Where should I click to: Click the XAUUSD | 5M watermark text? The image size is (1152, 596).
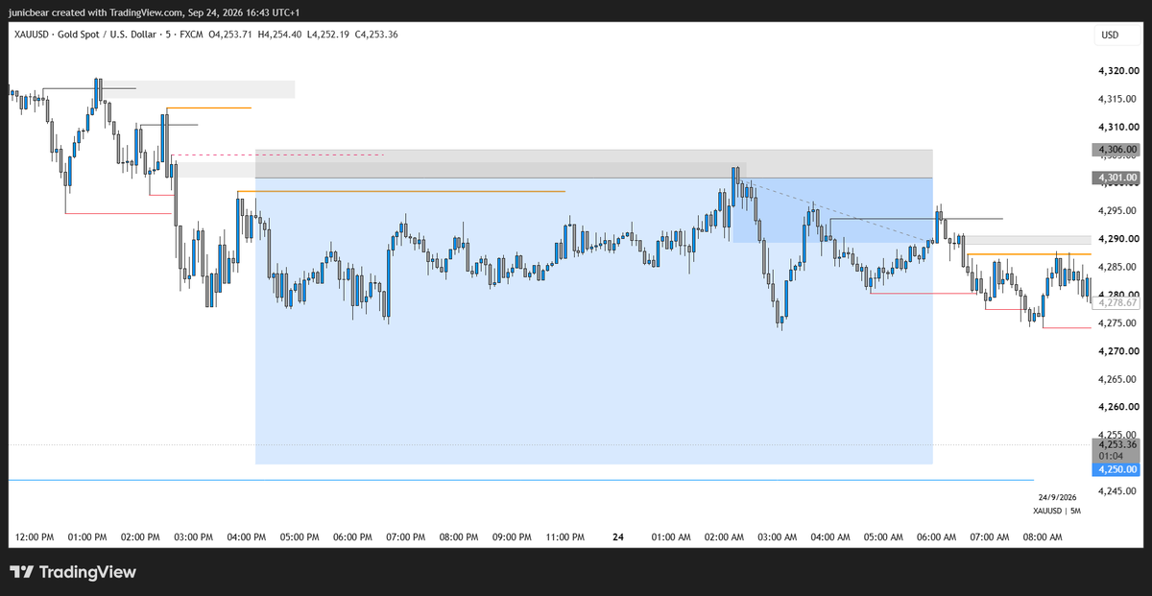[1055, 511]
